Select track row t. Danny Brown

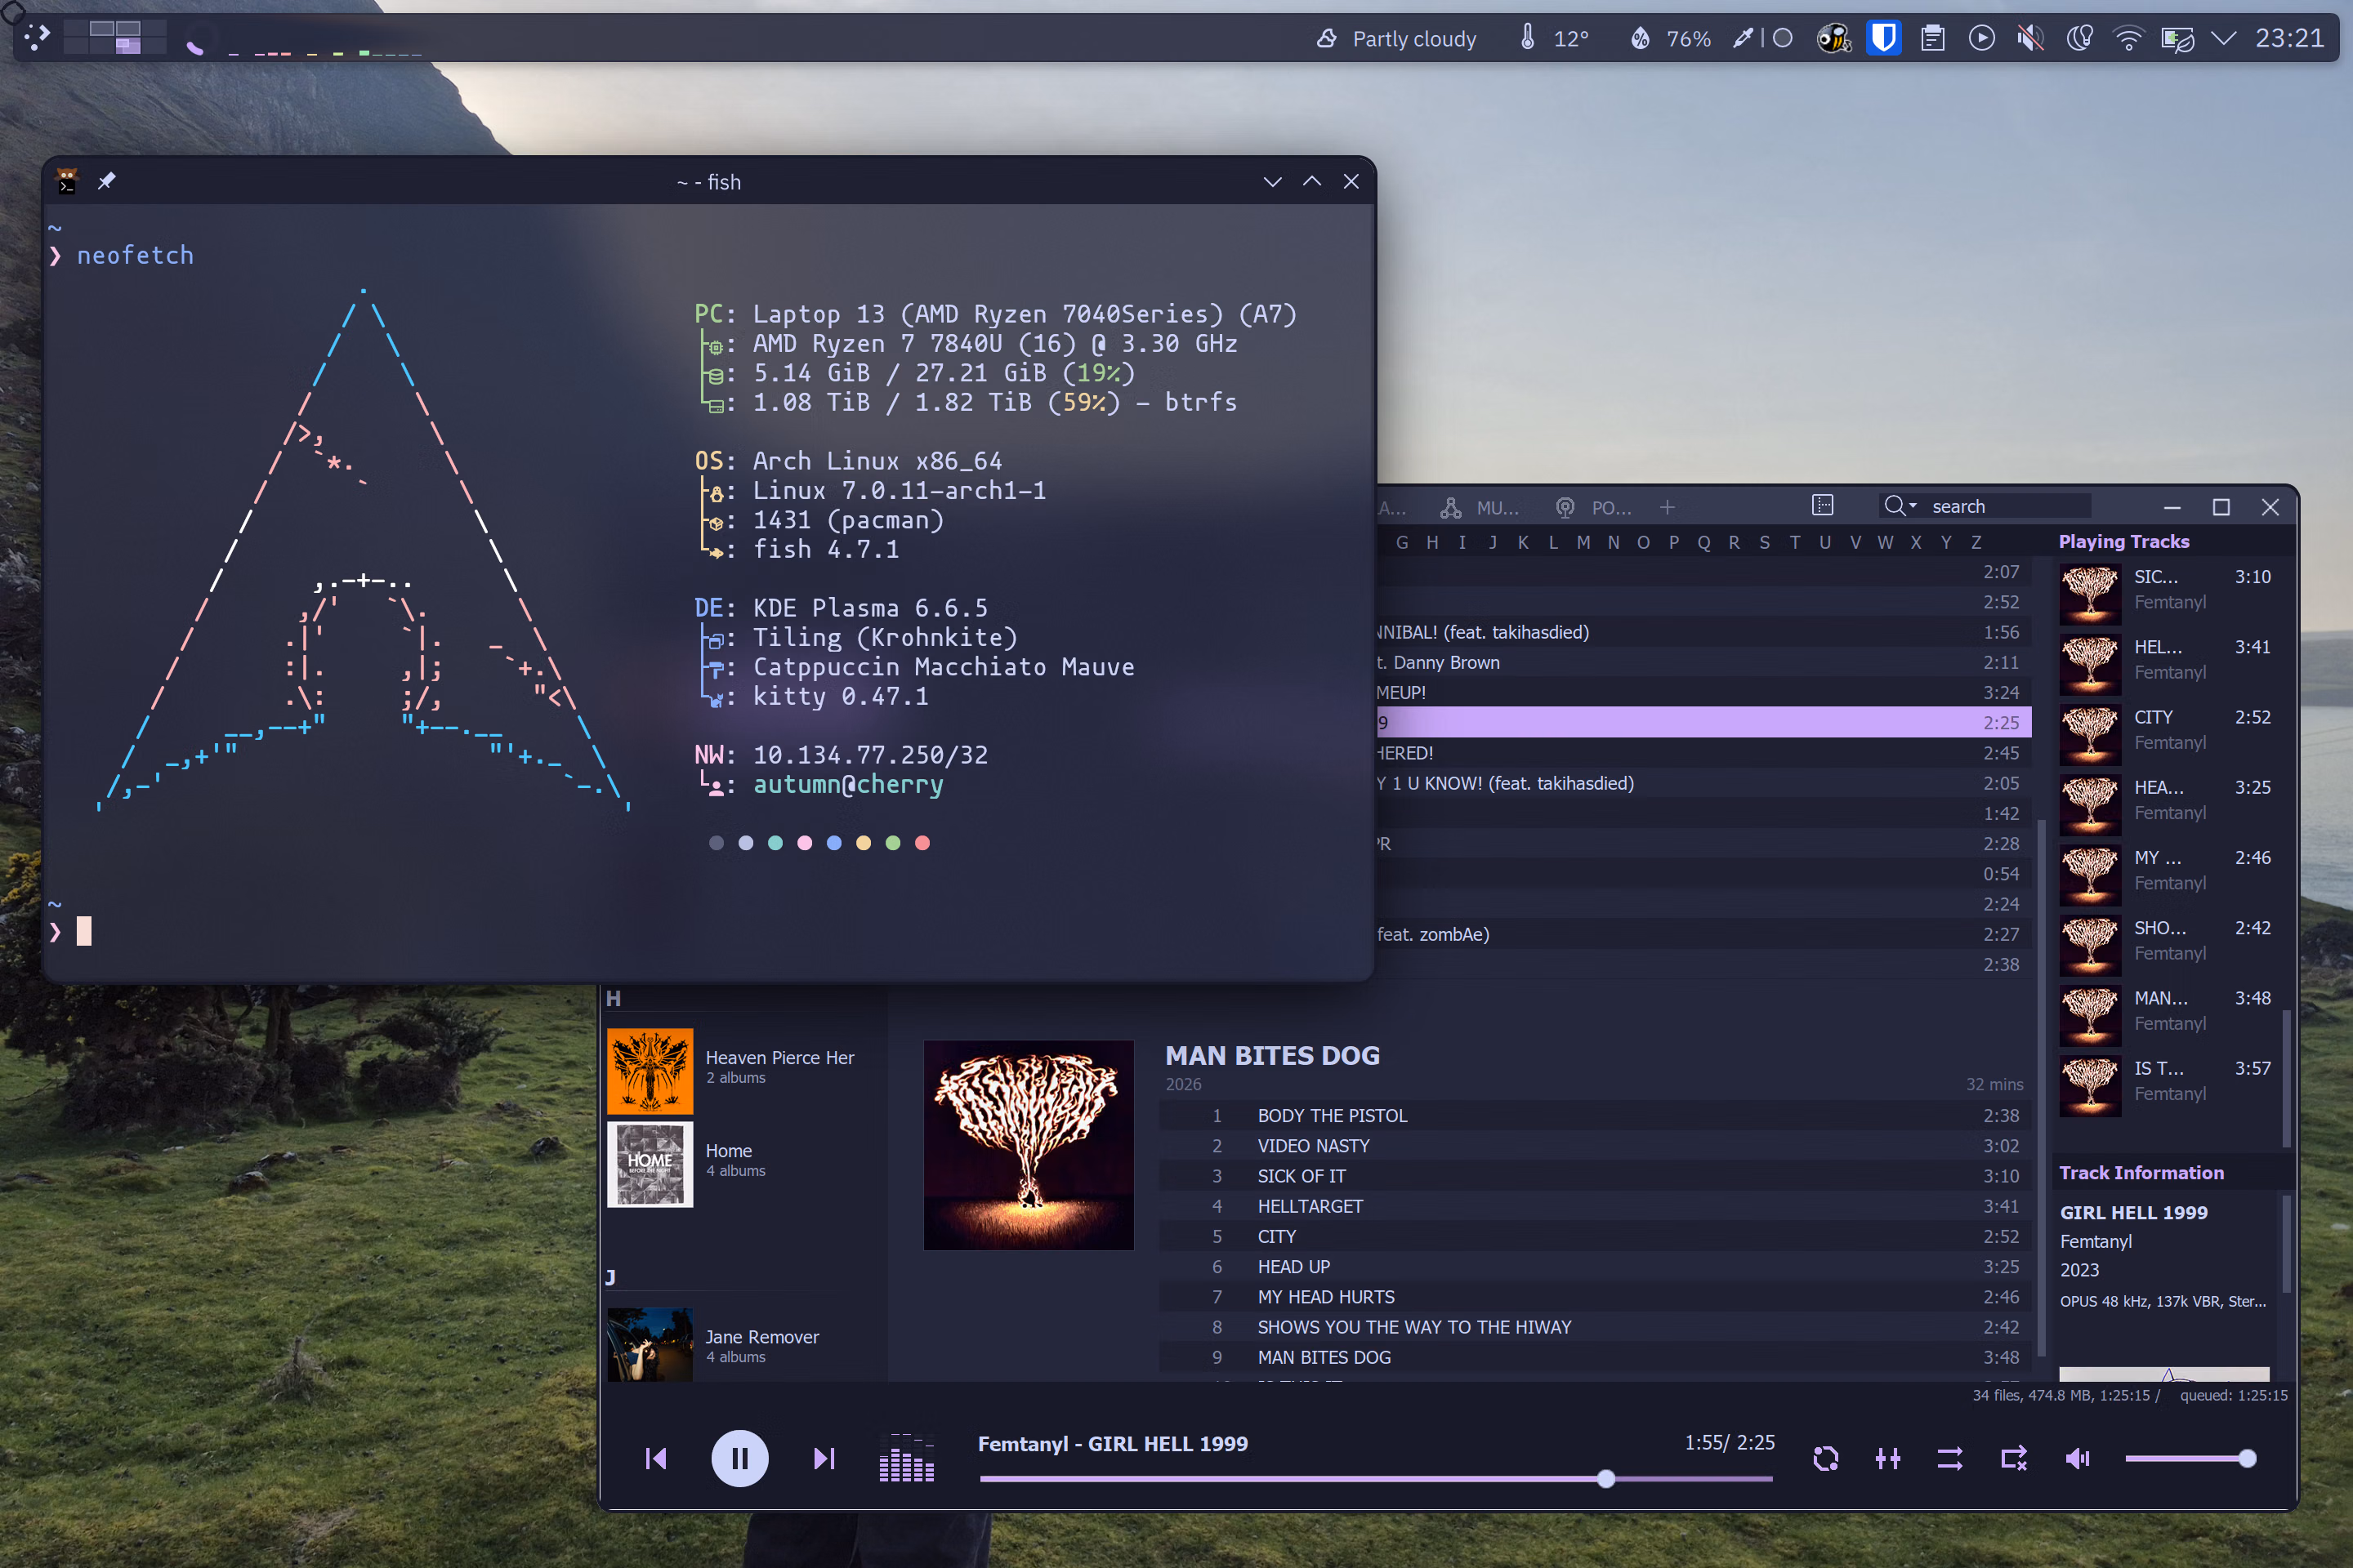1703,662
